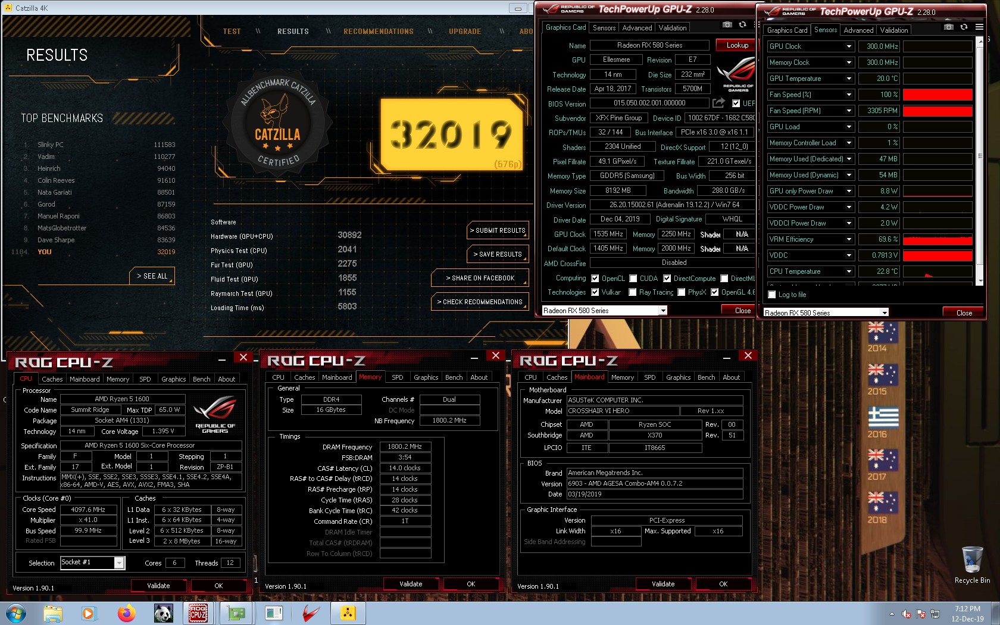Click the camera icon in GPU-Z Sensors window
Viewport: 1000px width, 625px height.
point(949,27)
